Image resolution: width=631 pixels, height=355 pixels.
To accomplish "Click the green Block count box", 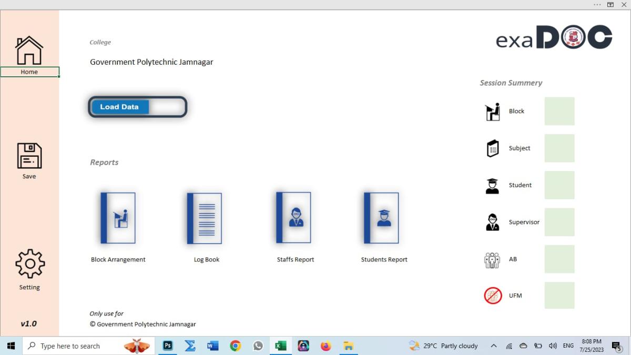I will pyautogui.click(x=559, y=111).
